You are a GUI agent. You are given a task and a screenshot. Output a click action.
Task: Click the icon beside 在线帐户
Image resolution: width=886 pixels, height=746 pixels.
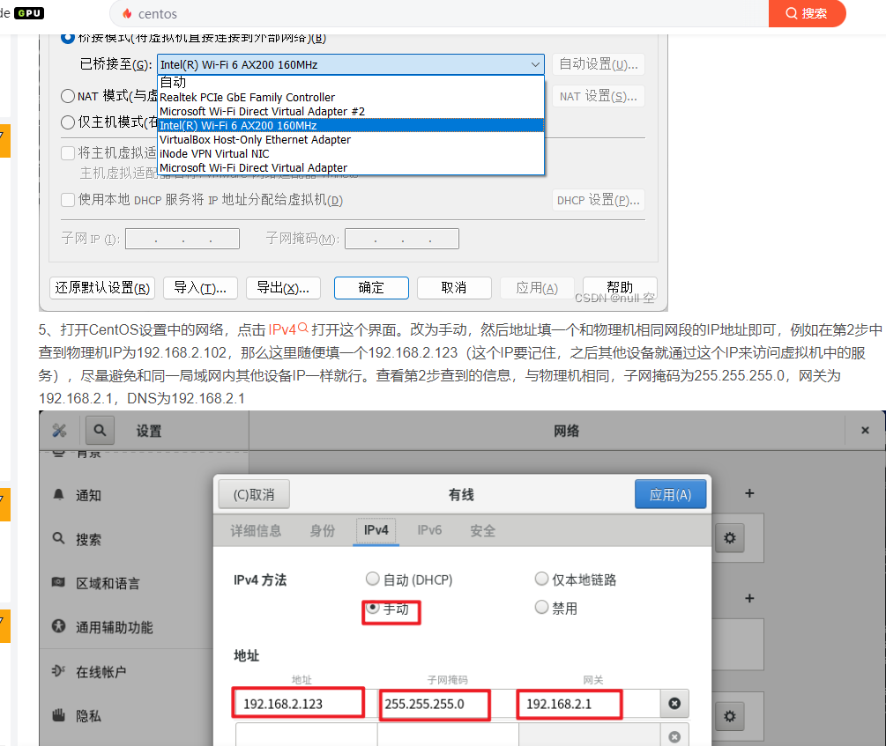pyautogui.click(x=59, y=671)
